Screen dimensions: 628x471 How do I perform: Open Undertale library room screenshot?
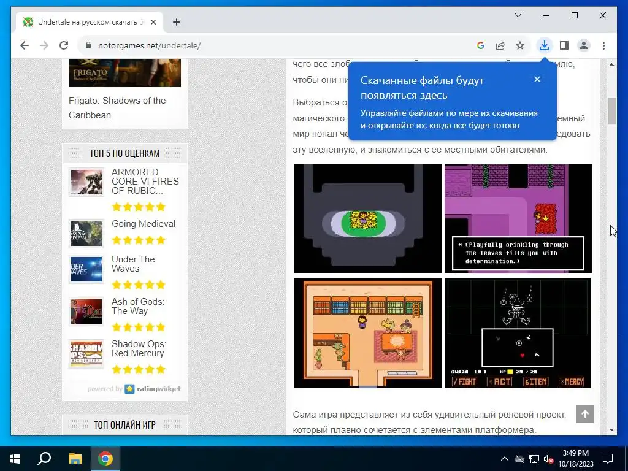click(x=368, y=333)
